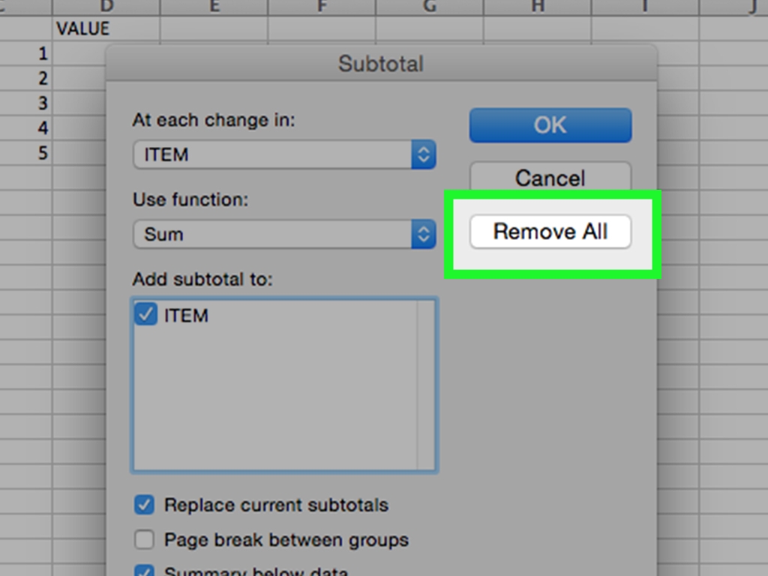Viewport: 768px width, 576px height.
Task: Select column header H
Action: tap(536, 7)
